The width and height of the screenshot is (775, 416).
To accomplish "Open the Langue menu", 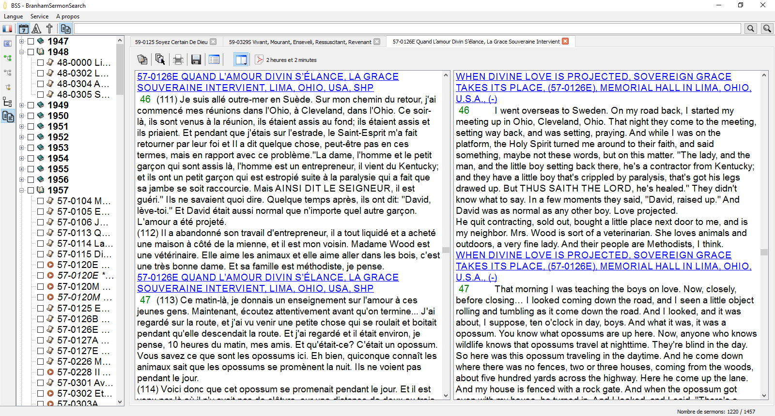I will (14, 16).
